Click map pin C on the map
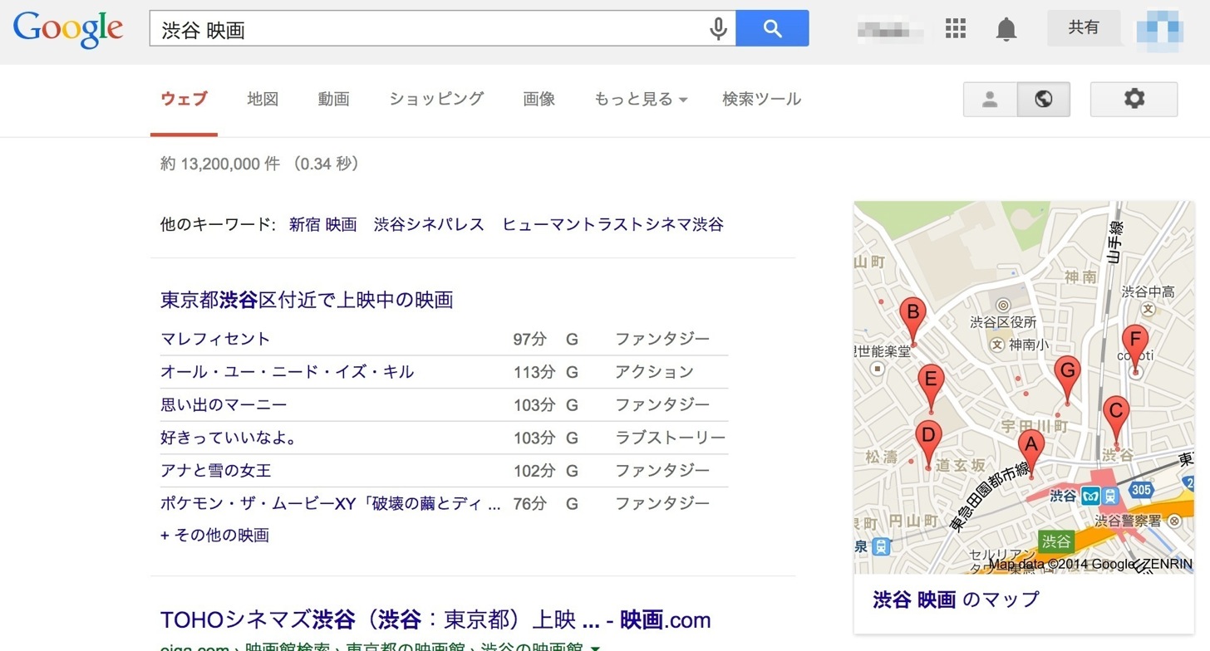Screen dimensions: 1210x651 [x=1115, y=420]
